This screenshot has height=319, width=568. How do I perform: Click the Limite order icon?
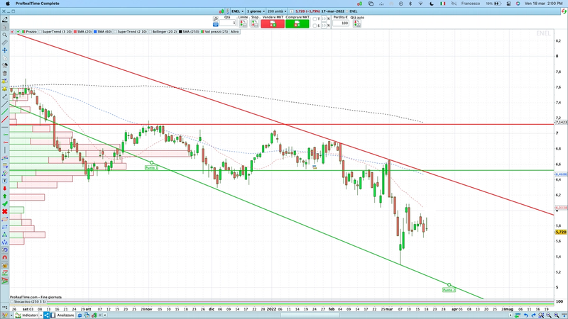[x=243, y=24]
